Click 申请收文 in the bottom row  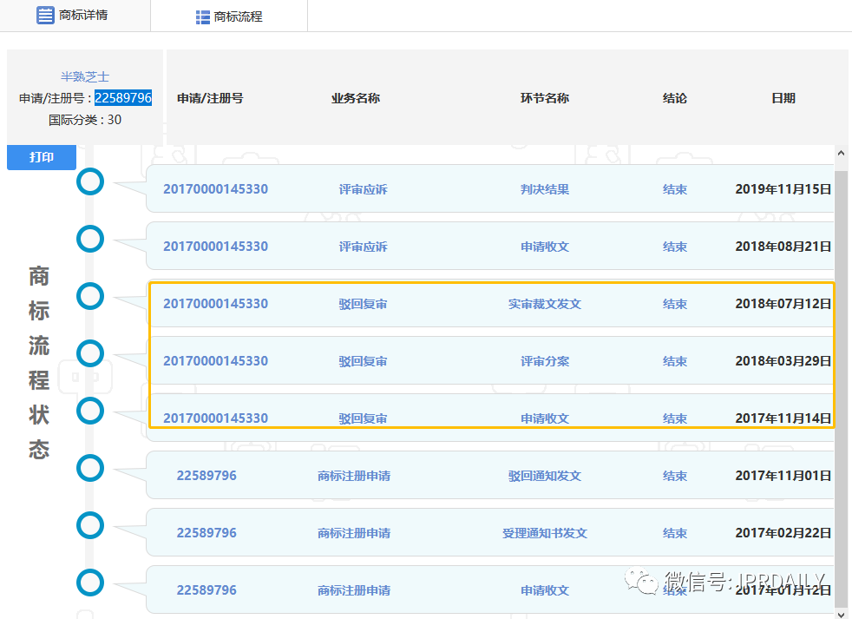pyautogui.click(x=545, y=590)
